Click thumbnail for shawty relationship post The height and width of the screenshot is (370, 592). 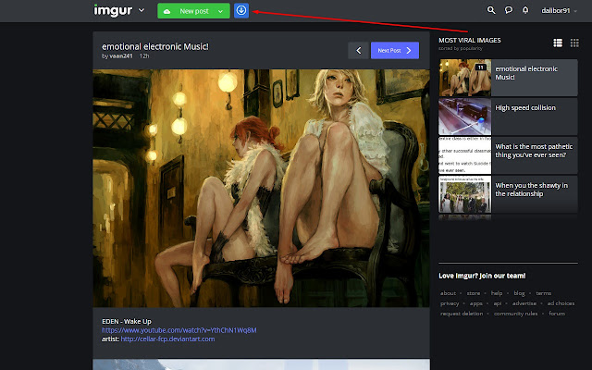pyautogui.click(x=464, y=194)
